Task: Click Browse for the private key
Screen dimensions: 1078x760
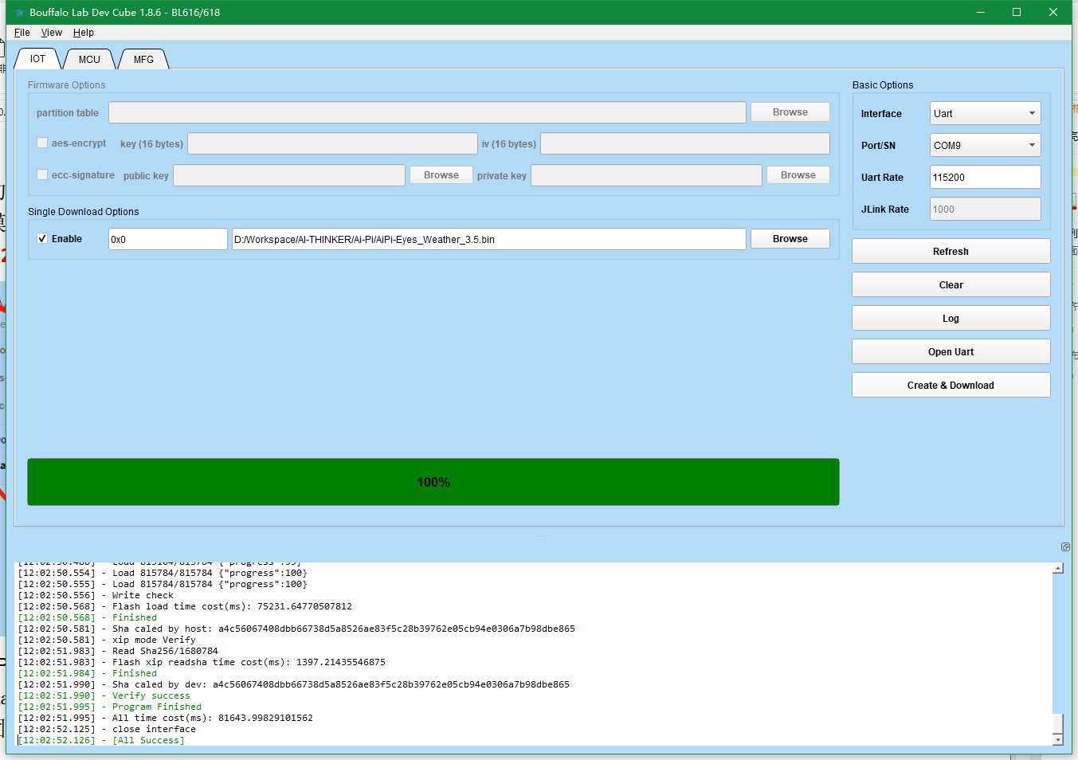Action: pos(798,175)
